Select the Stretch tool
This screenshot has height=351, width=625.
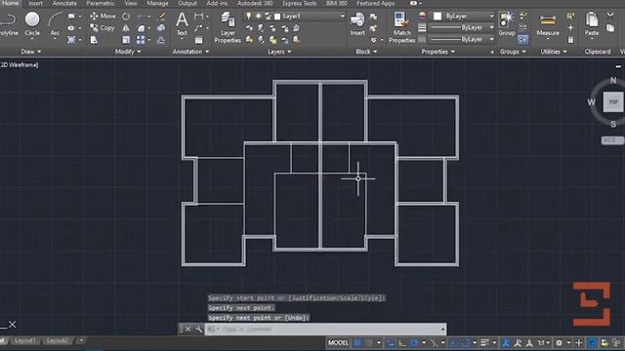94,40
